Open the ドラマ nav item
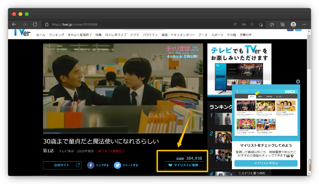The height and width of the screenshot is (184, 319). coord(135,35)
